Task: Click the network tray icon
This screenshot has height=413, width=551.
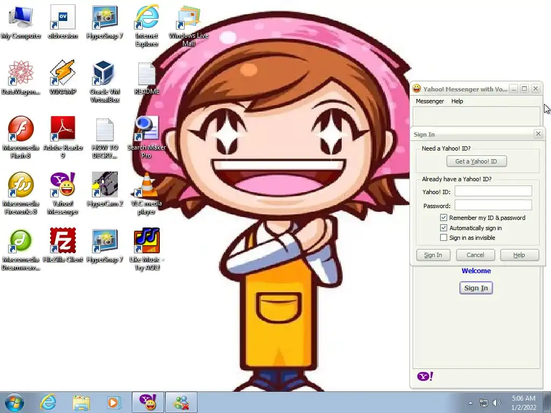Action: [484, 403]
